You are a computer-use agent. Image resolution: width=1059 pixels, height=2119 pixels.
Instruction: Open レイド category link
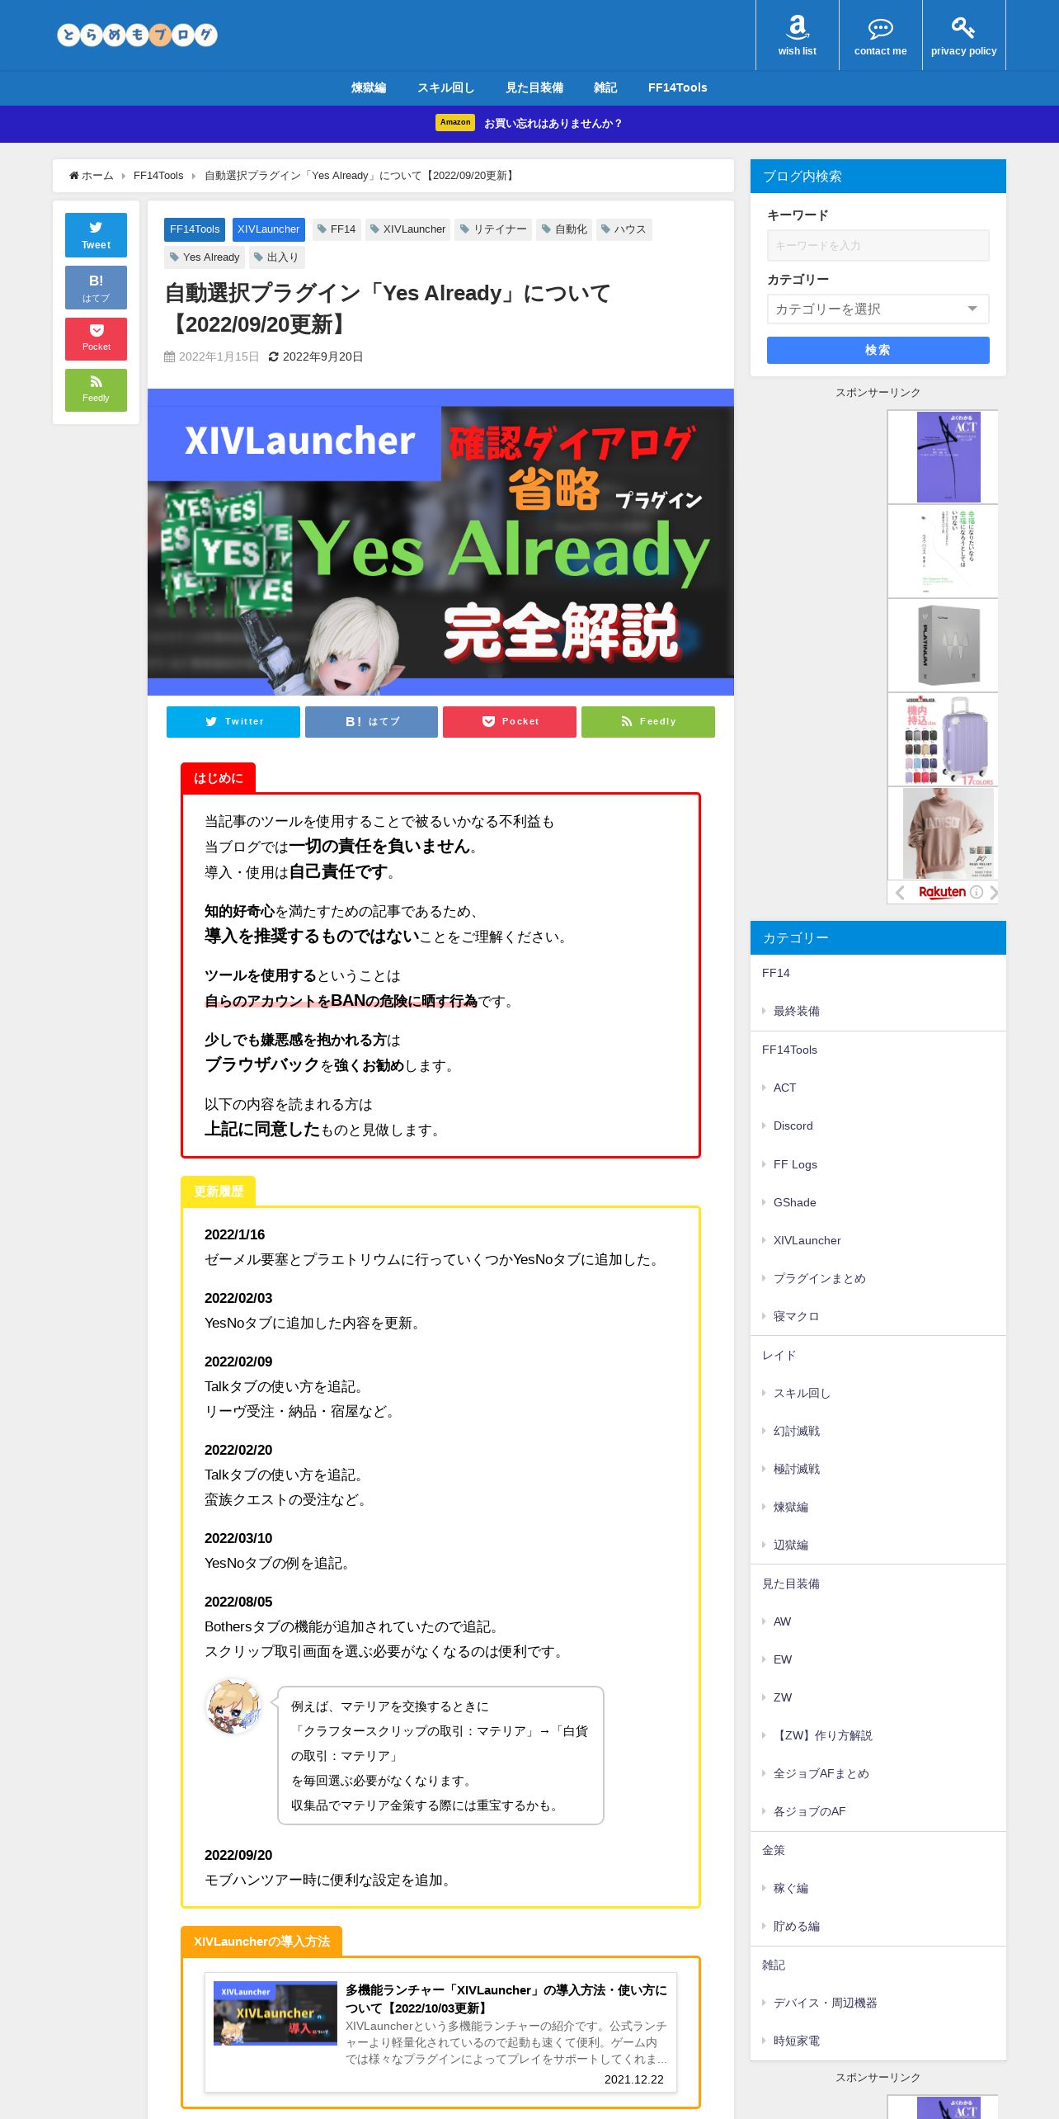point(779,1355)
